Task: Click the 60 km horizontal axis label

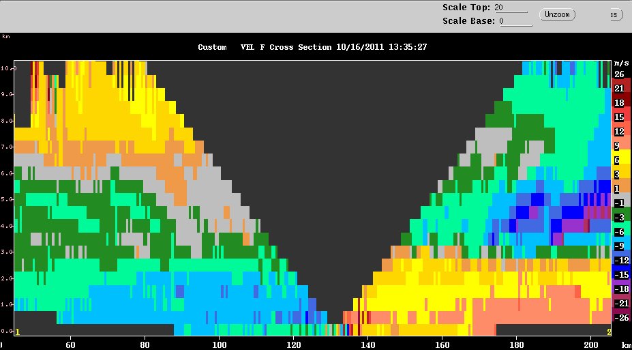Action: point(70,345)
